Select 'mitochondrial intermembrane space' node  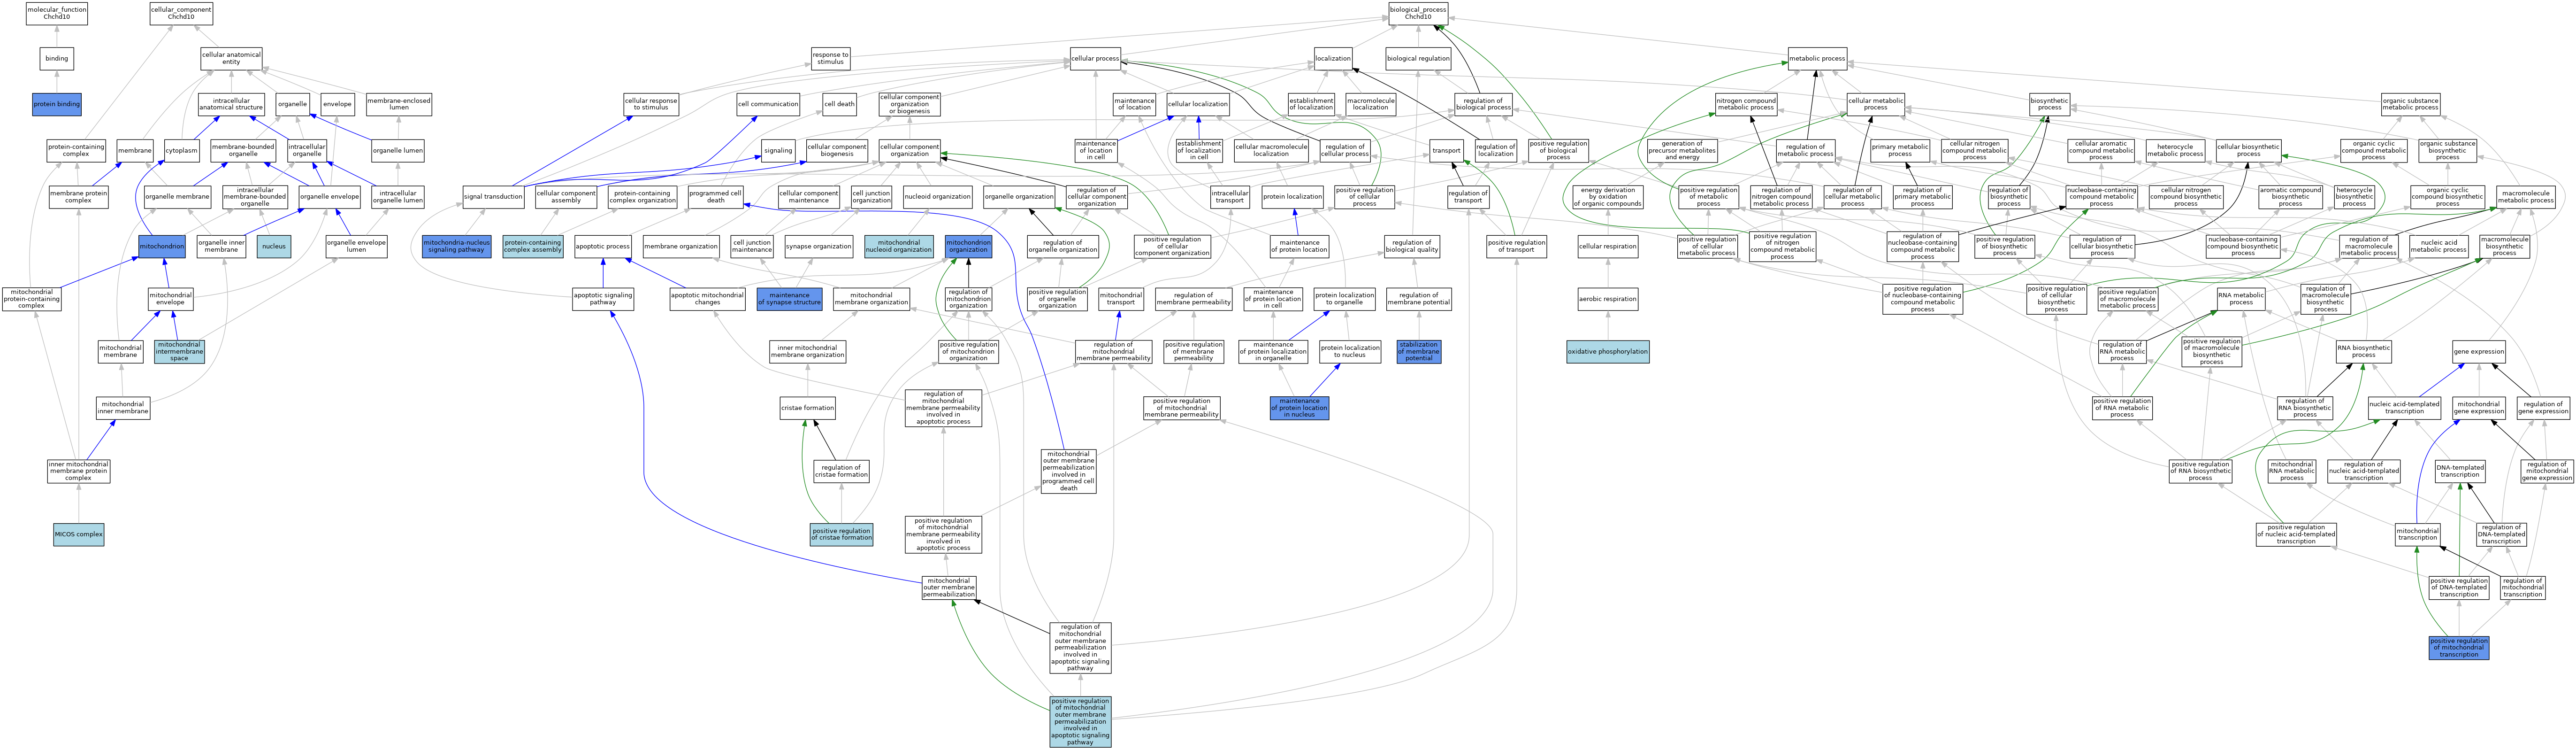179,351
